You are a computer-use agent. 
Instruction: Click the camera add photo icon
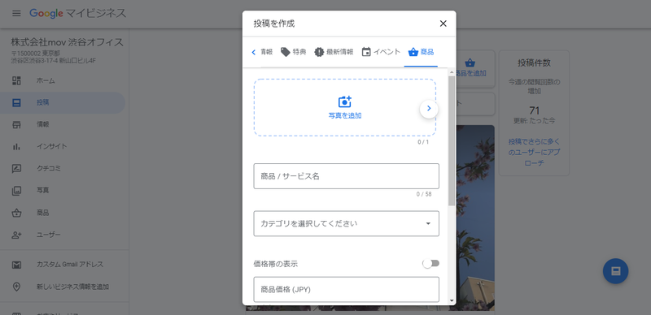point(345,102)
